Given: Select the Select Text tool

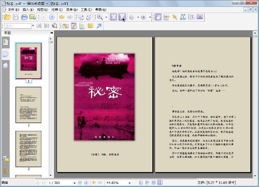Looking at the screenshot, I should point(167,17).
